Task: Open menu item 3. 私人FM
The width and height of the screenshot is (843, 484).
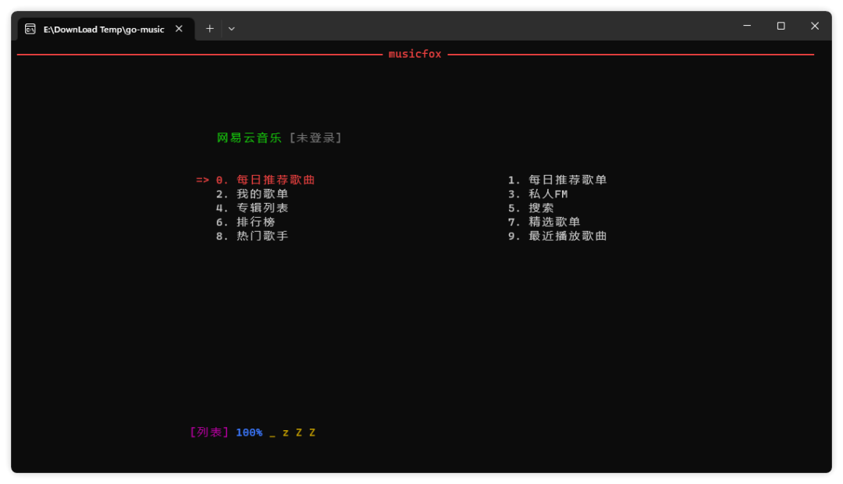Action: [x=538, y=194]
